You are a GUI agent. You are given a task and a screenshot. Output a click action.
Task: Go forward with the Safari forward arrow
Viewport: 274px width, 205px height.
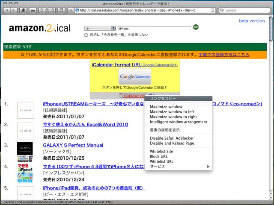click(14, 10)
